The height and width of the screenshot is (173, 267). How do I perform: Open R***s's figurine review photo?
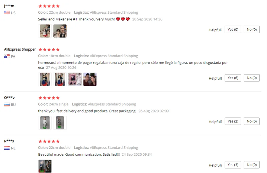point(45,166)
